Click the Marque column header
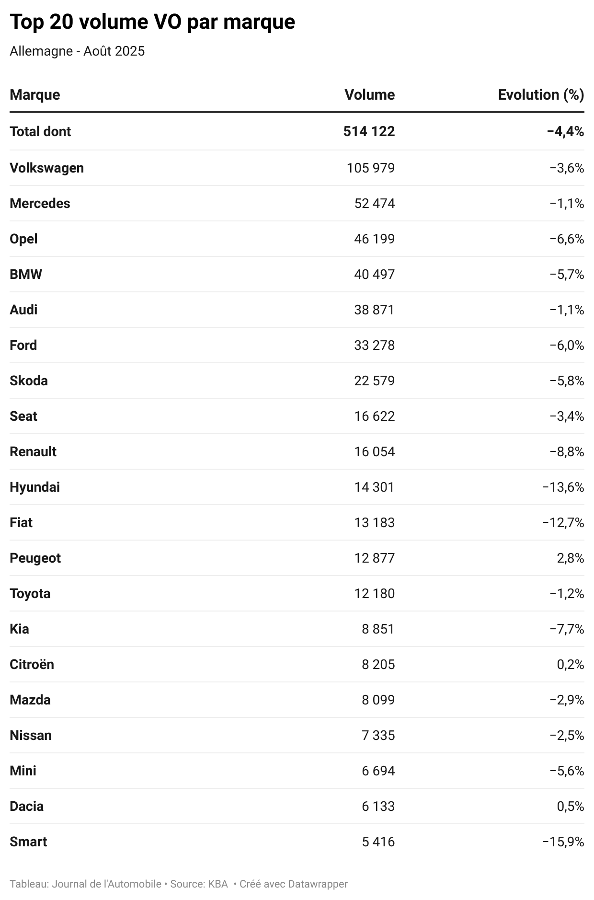This screenshot has width=594, height=900. 35,95
